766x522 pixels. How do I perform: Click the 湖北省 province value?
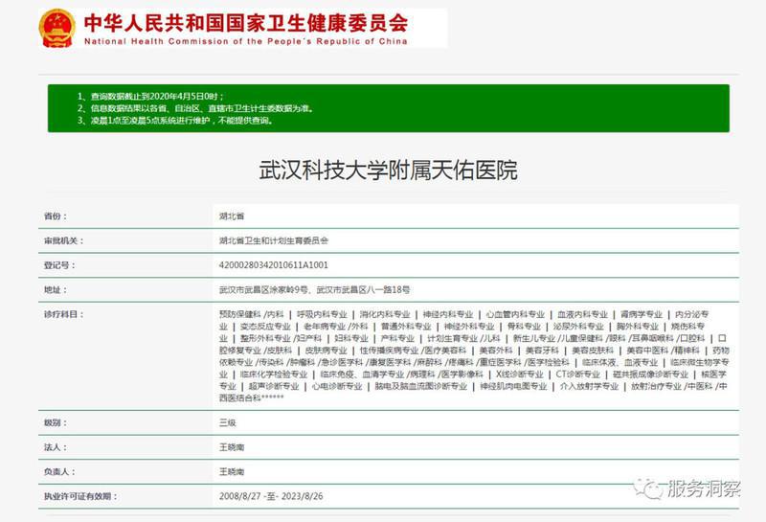[231, 217]
